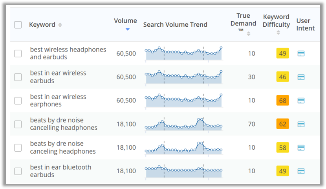Sort by True Demand using its arrows
Viewport: 326px width, 189px height.
point(249,34)
